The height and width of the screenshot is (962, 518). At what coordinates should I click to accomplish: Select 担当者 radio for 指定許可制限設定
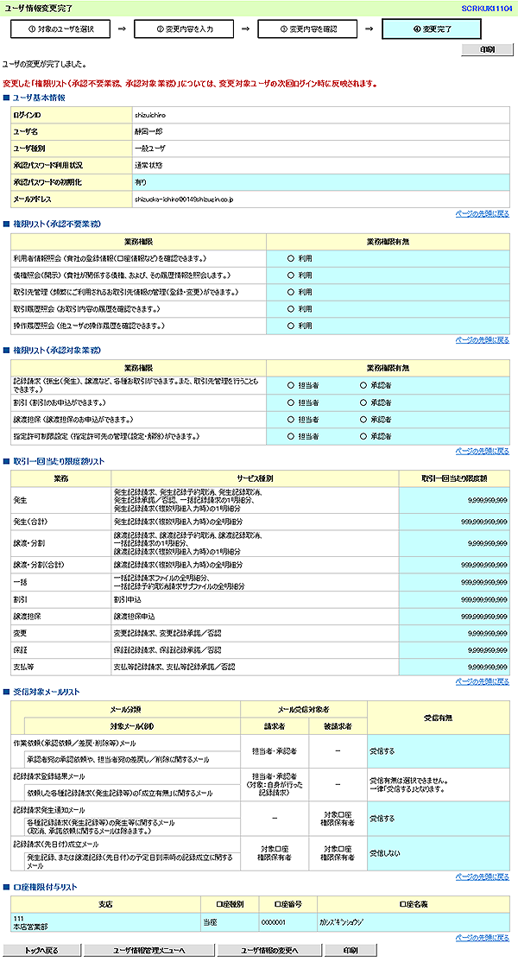pos(291,437)
